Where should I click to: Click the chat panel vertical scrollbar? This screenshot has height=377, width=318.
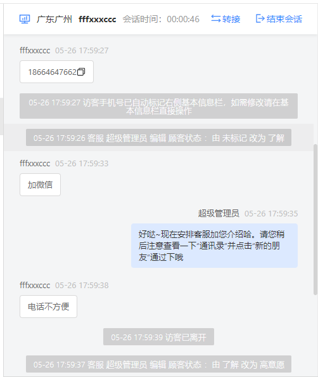click(x=315, y=219)
